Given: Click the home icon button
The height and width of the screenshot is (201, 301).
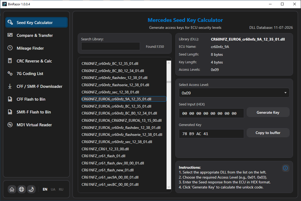Looking at the screenshot, I should (x=12, y=189).
